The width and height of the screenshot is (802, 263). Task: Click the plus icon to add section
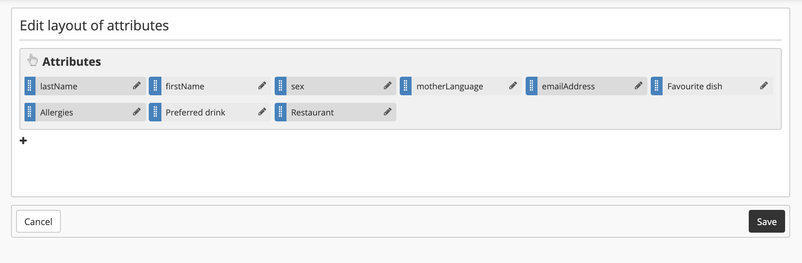coord(24,141)
